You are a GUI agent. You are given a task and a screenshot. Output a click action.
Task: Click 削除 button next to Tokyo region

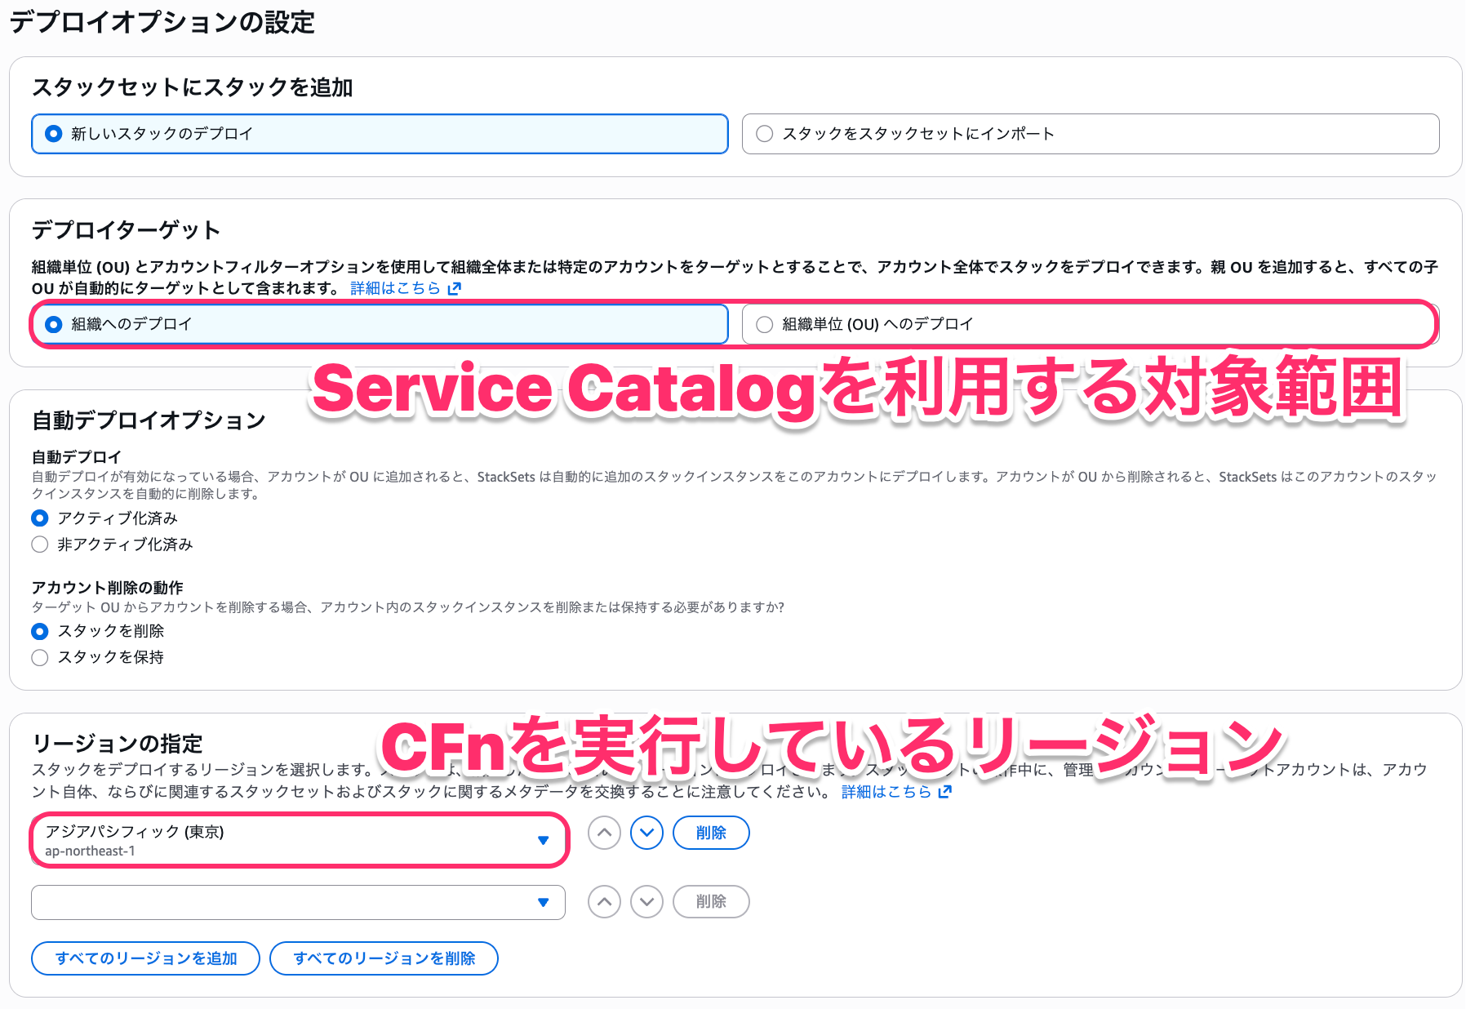710,833
